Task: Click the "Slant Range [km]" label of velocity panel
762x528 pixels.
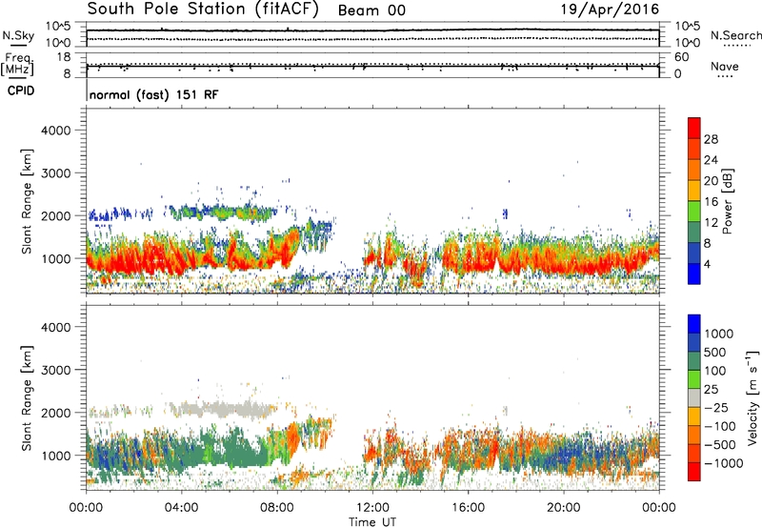Action: point(27,398)
